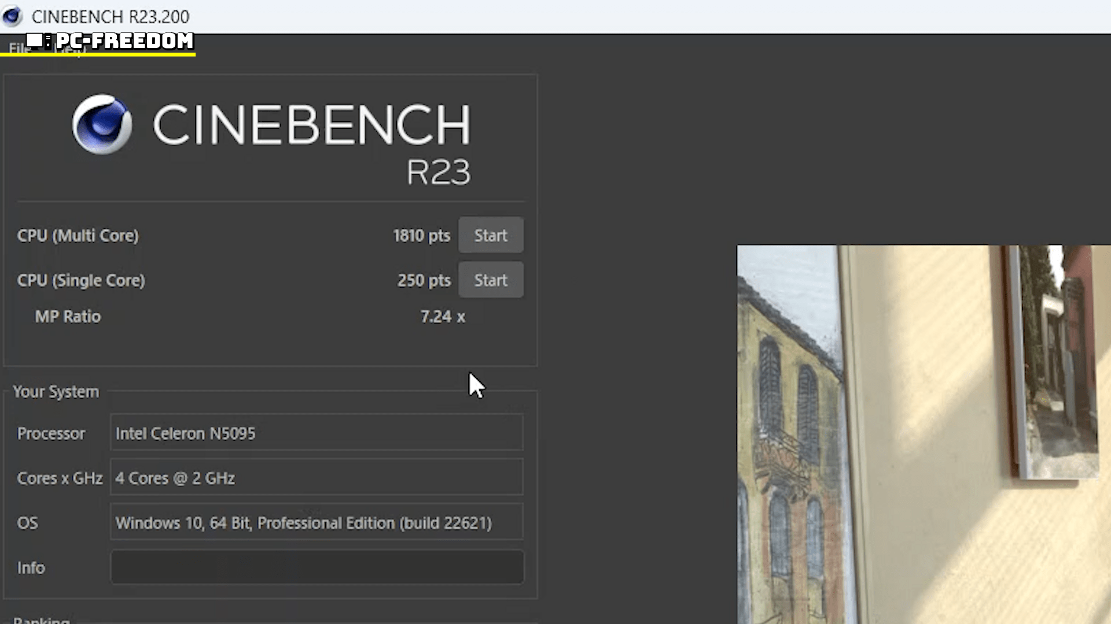Click the PC-FREEDOM watermark text

pos(124,40)
